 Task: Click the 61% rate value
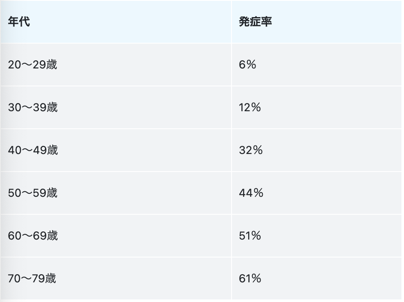click(250, 278)
